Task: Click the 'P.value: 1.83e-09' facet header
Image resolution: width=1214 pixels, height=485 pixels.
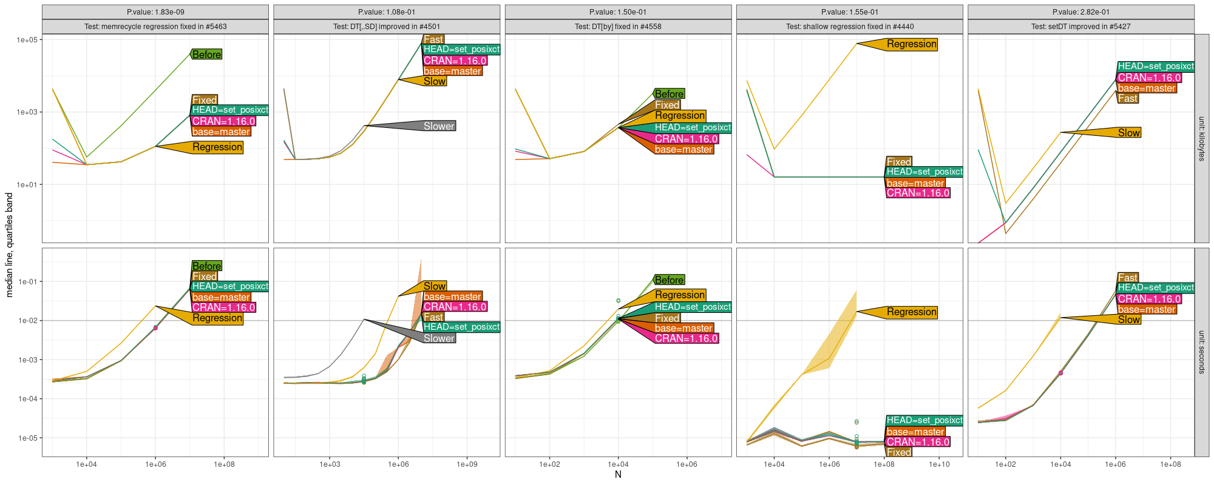Action: [155, 12]
